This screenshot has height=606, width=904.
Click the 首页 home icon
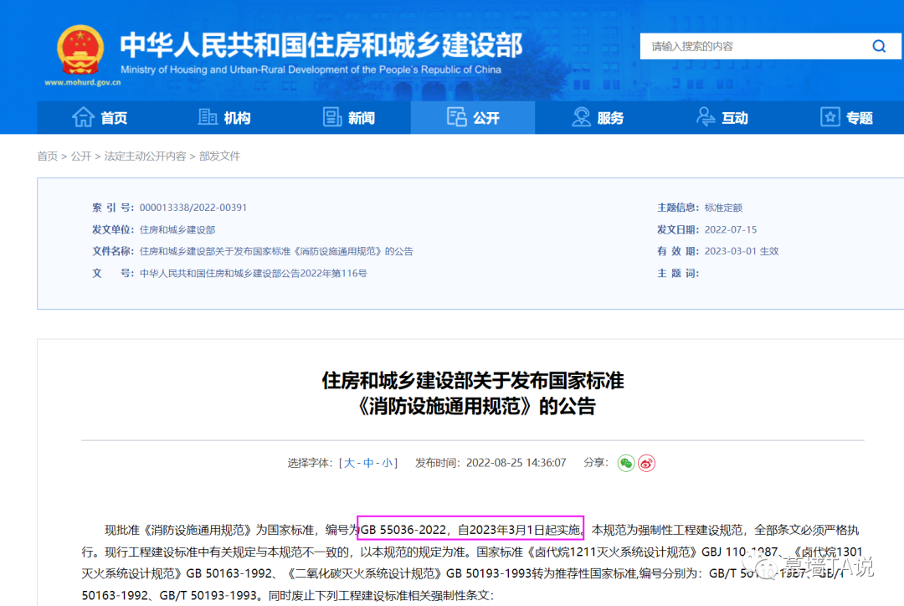tap(85, 117)
